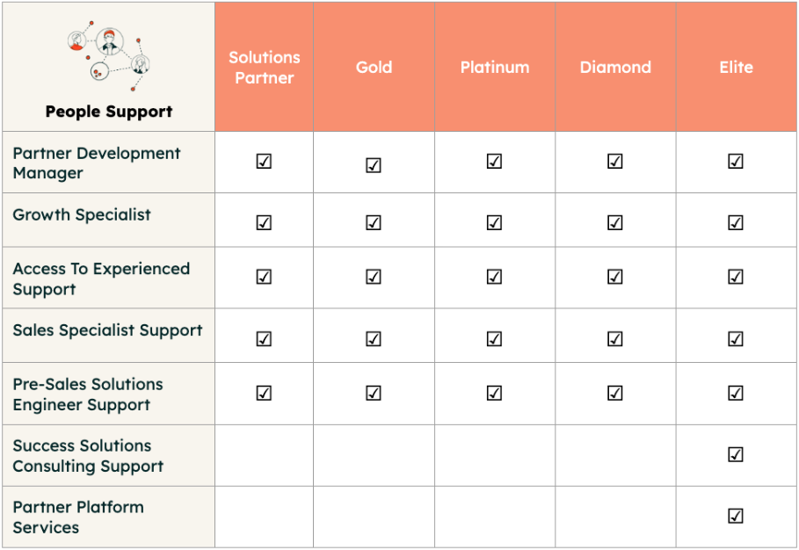Click the Diamond tier header
The width and height of the screenshot is (799, 550).
pyautogui.click(x=615, y=68)
